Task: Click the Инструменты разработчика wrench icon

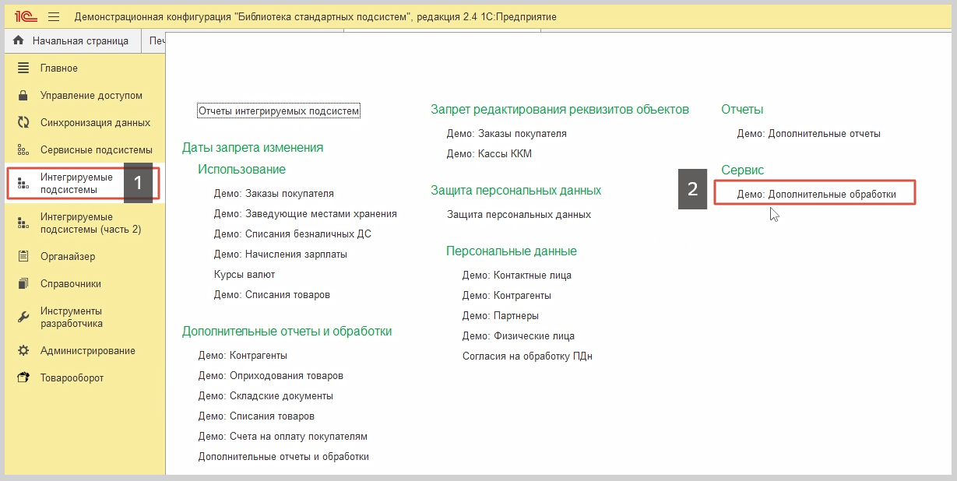Action: click(x=23, y=317)
